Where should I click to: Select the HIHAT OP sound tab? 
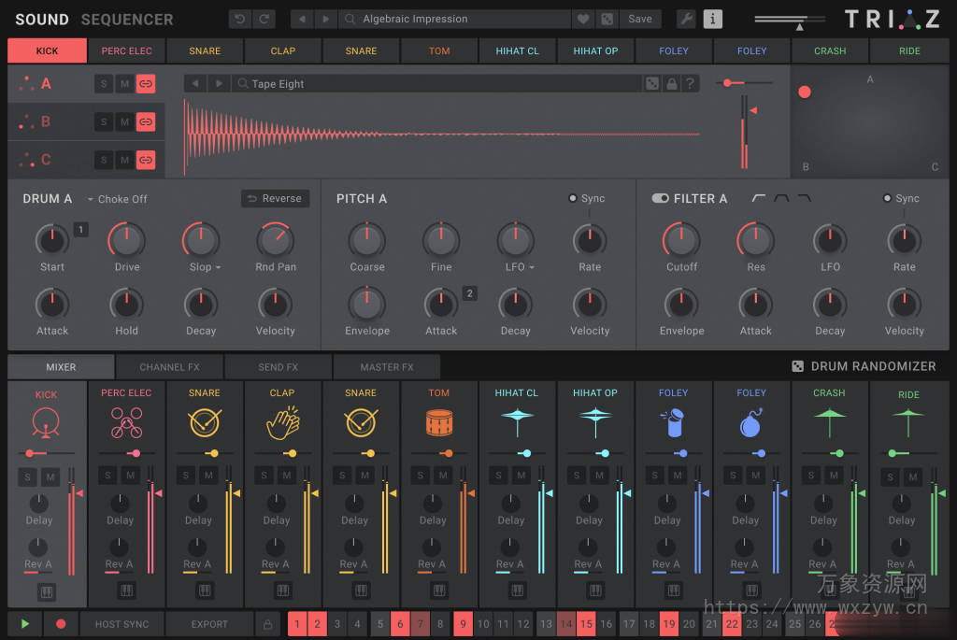click(595, 50)
